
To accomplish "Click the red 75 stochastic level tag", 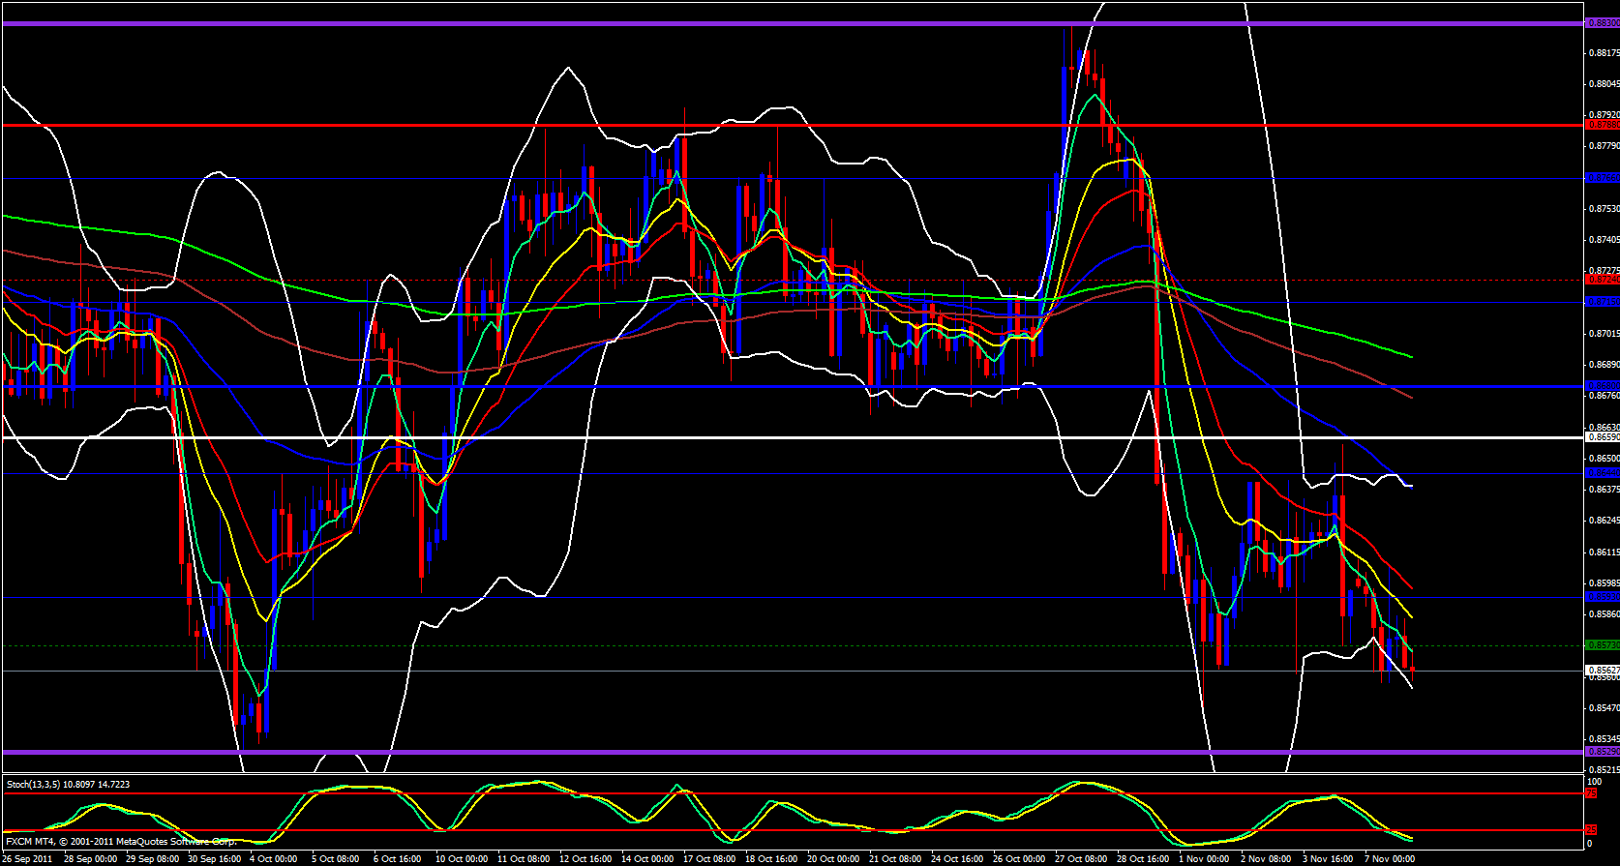I will (1591, 793).
